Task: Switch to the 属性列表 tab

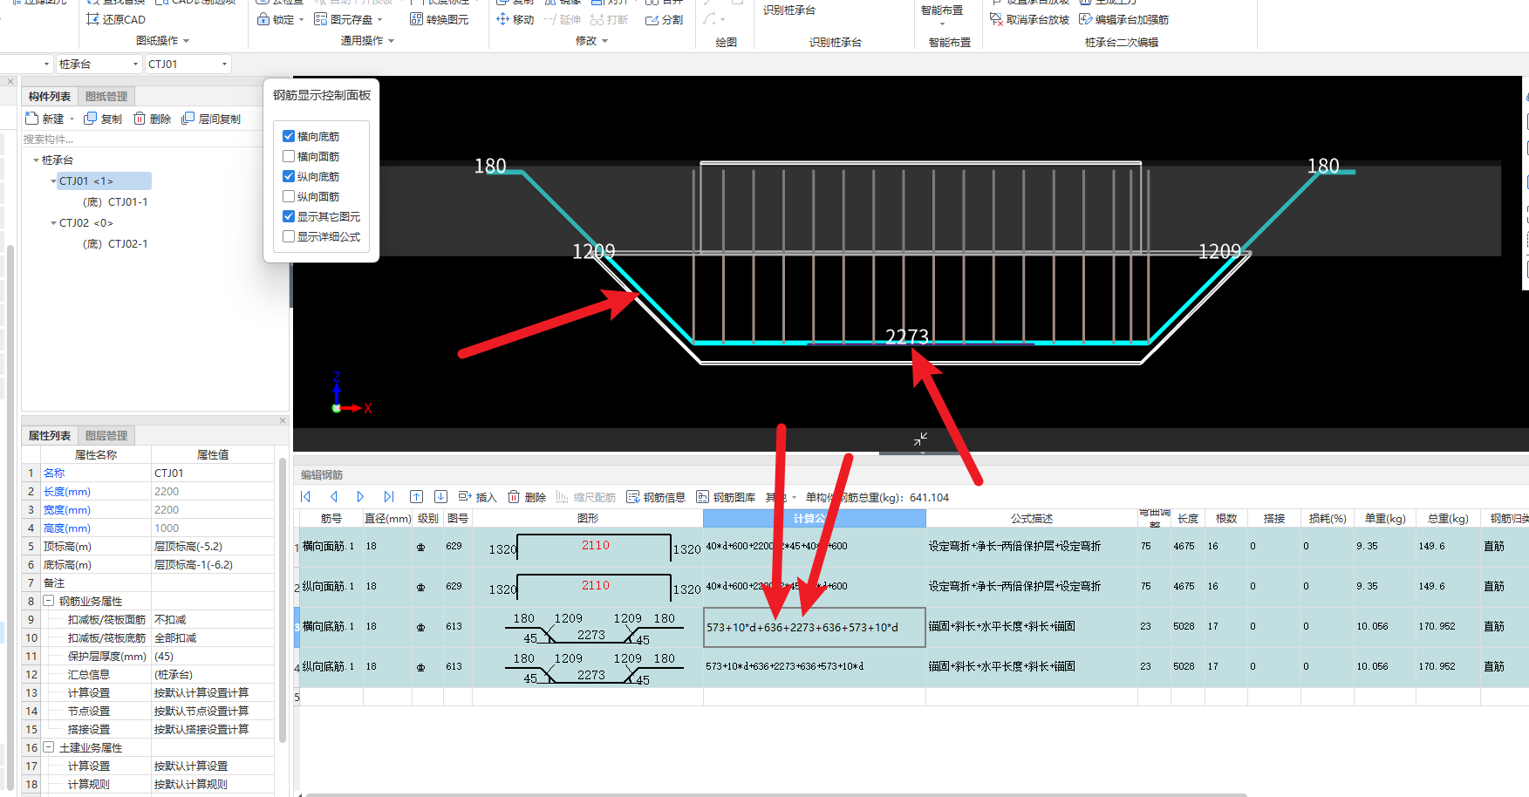Action: 50,435
